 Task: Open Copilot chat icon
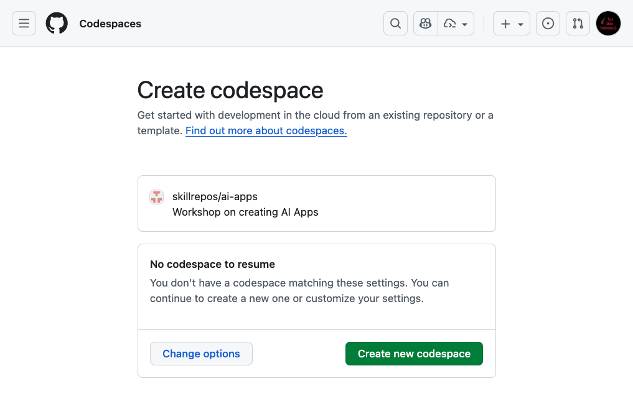coord(426,24)
